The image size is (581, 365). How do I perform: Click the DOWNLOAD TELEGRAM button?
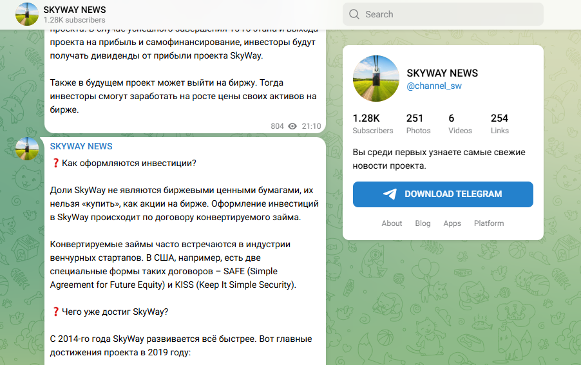pyautogui.click(x=443, y=194)
